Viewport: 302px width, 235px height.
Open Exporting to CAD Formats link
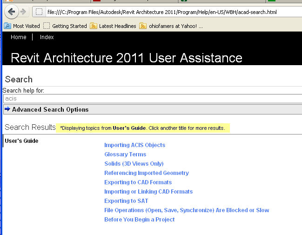138,182
